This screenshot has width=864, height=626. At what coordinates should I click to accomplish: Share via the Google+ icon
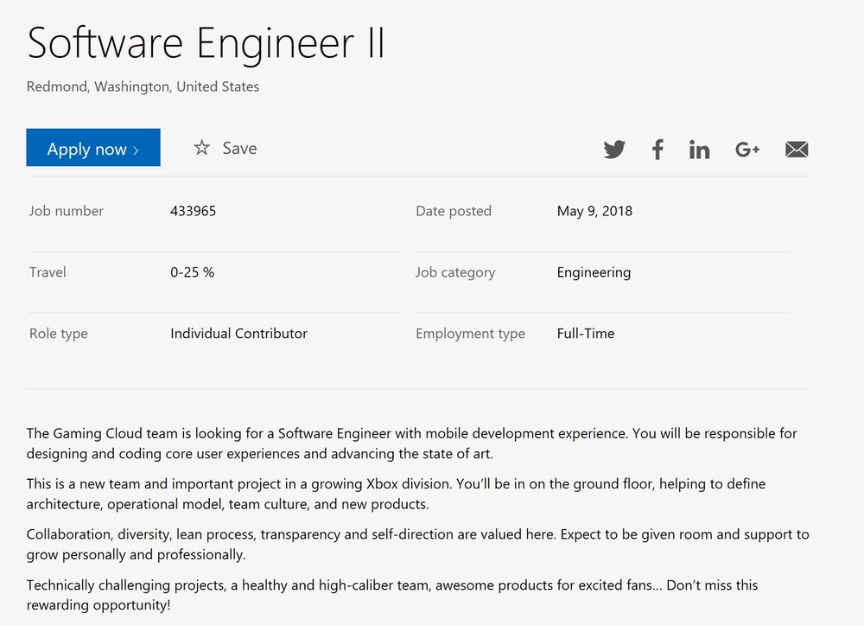pos(747,150)
